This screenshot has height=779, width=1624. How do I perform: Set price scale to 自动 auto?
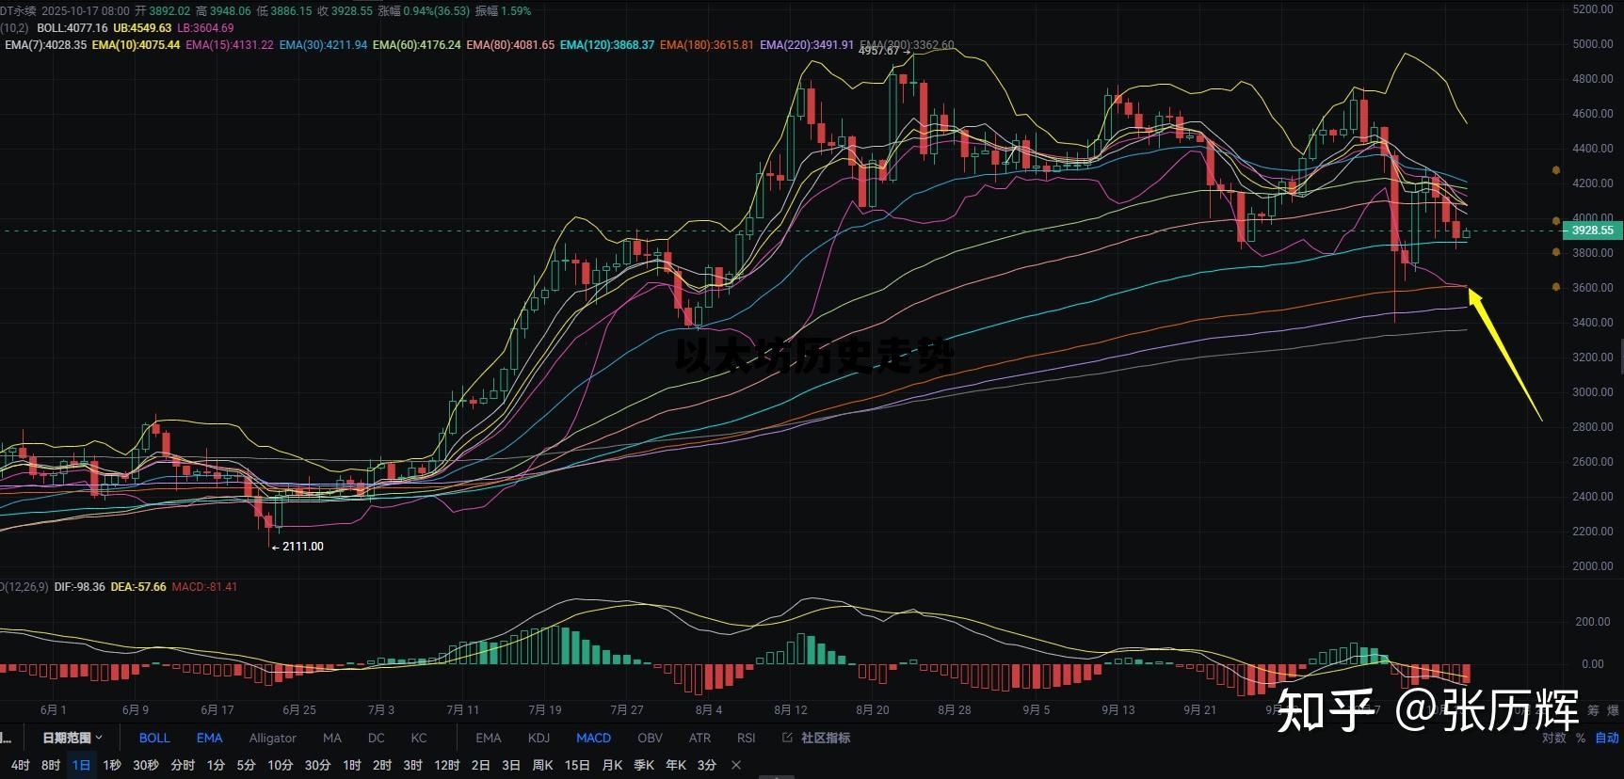1606,738
